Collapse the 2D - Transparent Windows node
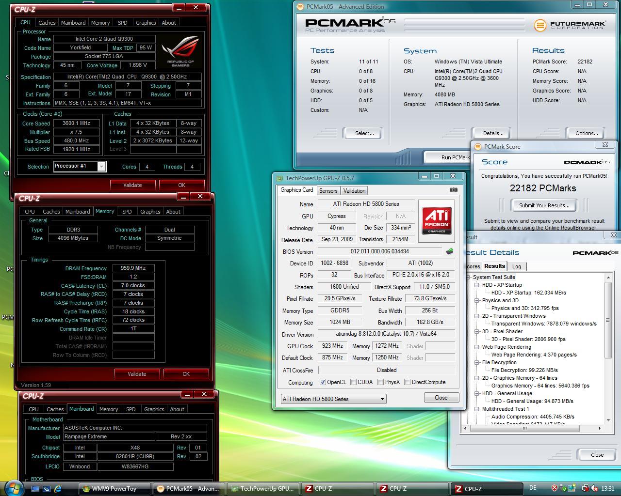621x496 pixels. 477,316
